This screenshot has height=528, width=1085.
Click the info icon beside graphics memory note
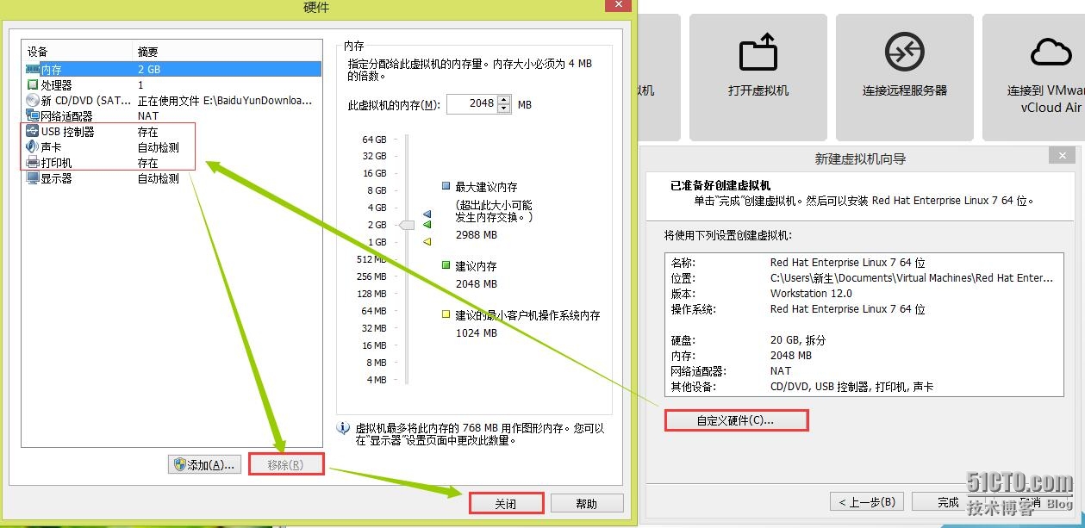[343, 427]
